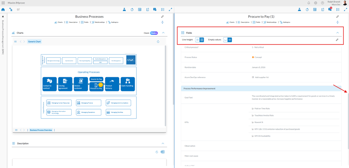
Task: Click the fullscreen expand icon in right pane
Action: (x=345, y=10)
